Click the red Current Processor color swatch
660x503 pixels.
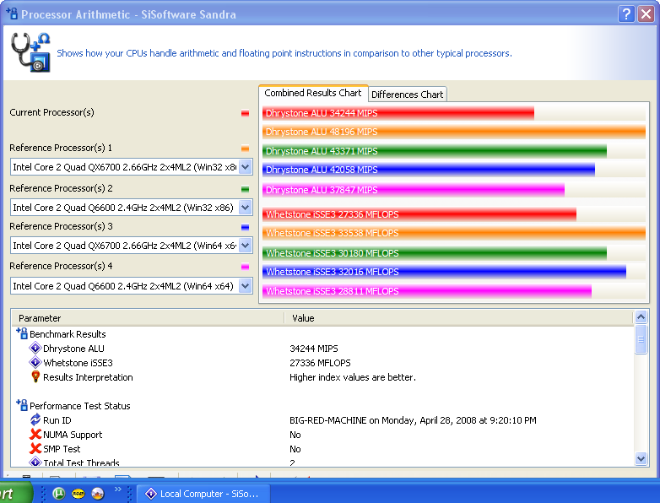pos(245,113)
